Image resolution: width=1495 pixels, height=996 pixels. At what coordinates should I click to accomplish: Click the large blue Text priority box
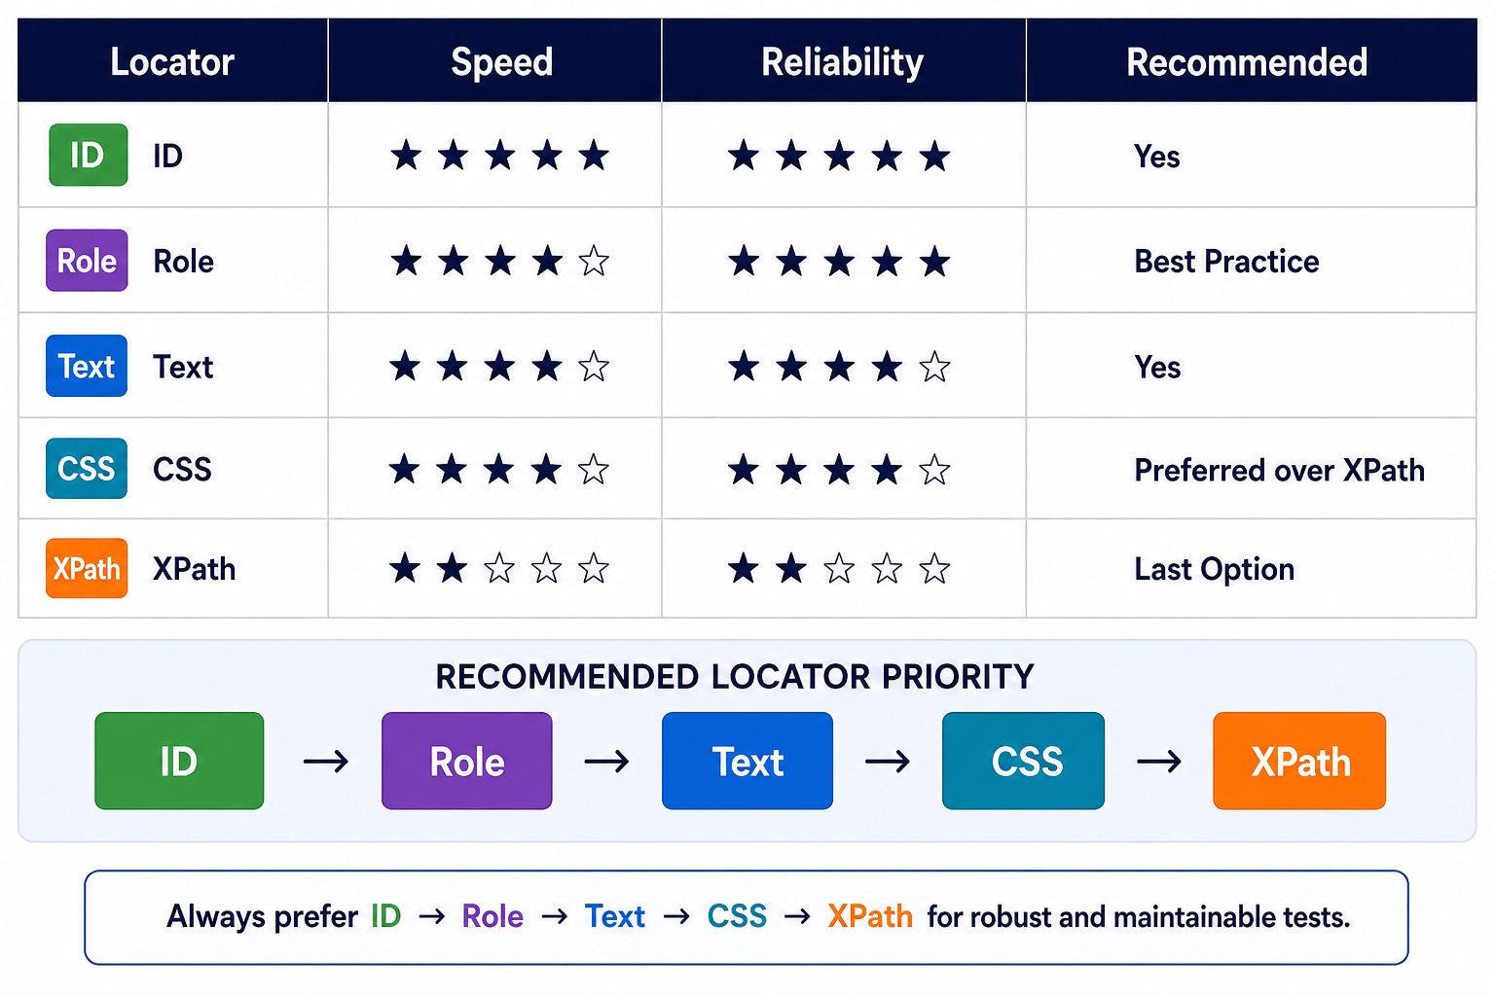tap(747, 761)
